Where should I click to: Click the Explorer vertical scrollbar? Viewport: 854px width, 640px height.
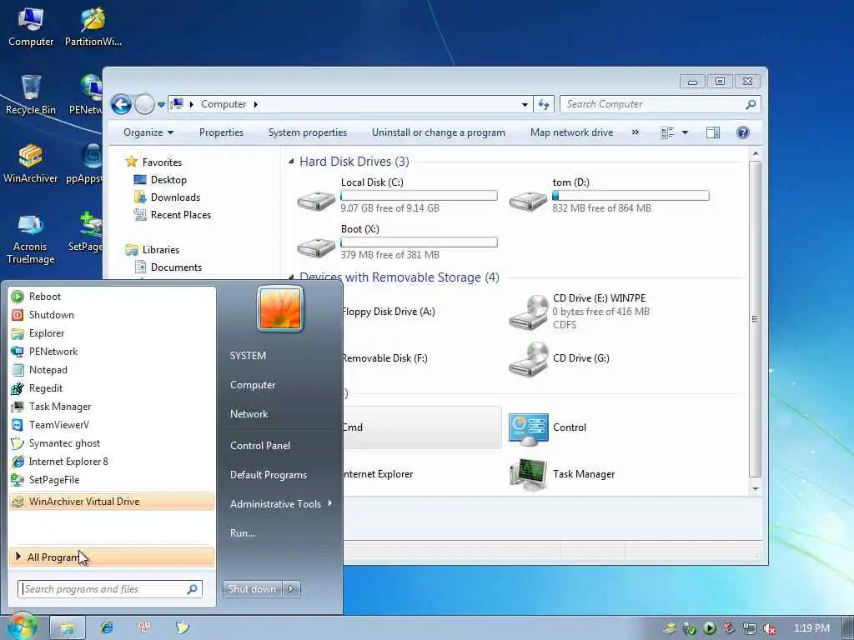point(755,320)
